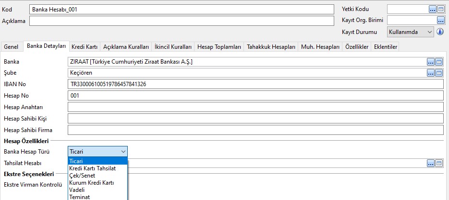Click IBAN No input field
The width and height of the screenshot is (449, 200).
pyautogui.click(x=255, y=84)
